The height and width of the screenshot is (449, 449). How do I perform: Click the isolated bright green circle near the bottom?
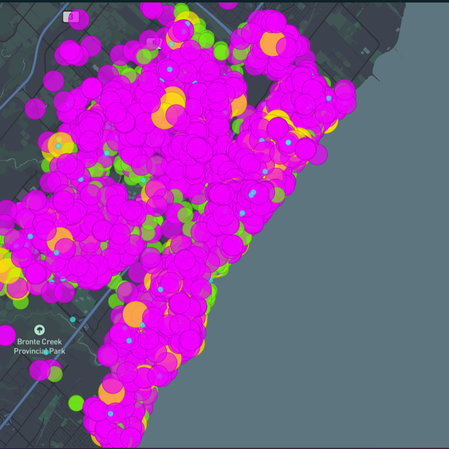pyautogui.click(x=76, y=403)
